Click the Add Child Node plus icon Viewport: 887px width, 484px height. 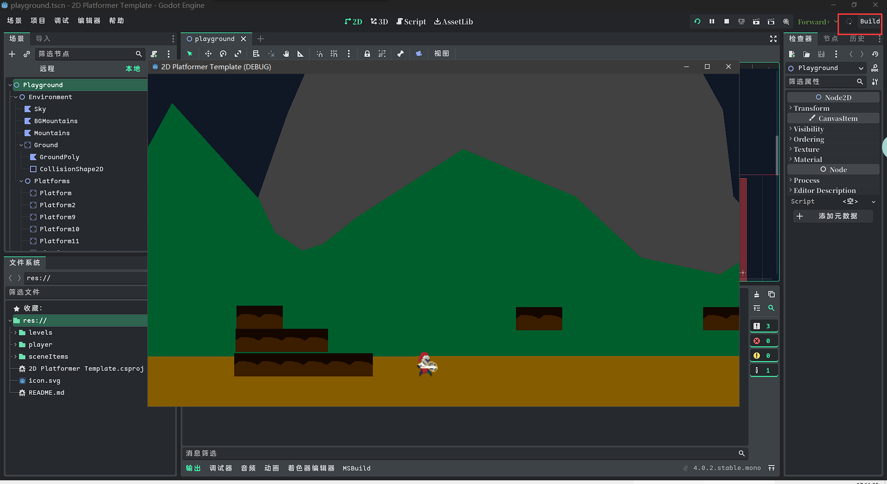pyautogui.click(x=12, y=54)
